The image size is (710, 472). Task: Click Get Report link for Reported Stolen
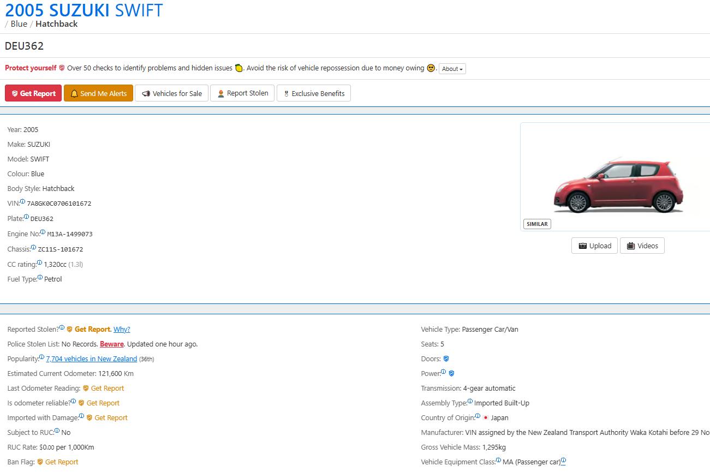(x=92, y=330)
